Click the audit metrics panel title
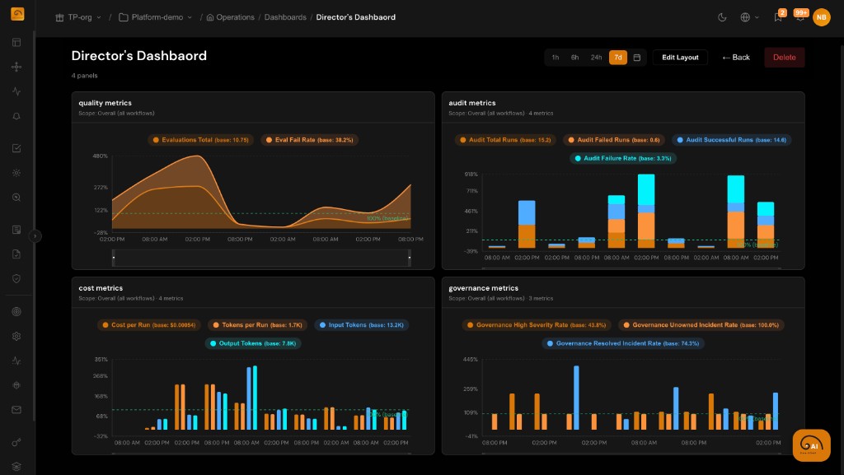844x475 pixels. tap(472, 103)
